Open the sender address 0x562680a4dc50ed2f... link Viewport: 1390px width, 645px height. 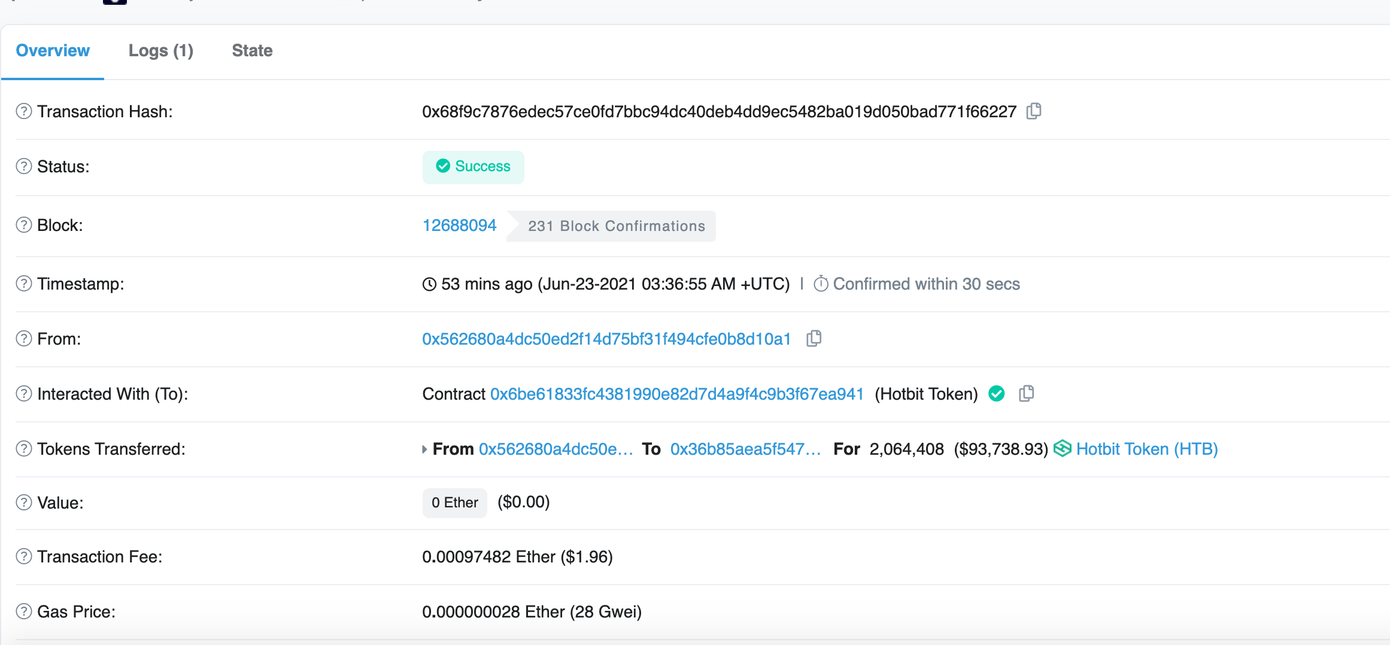[606, 339]
